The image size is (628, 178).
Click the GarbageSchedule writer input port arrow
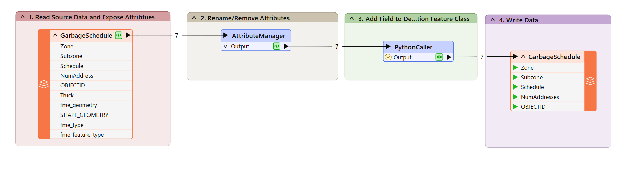coord(515,56)
